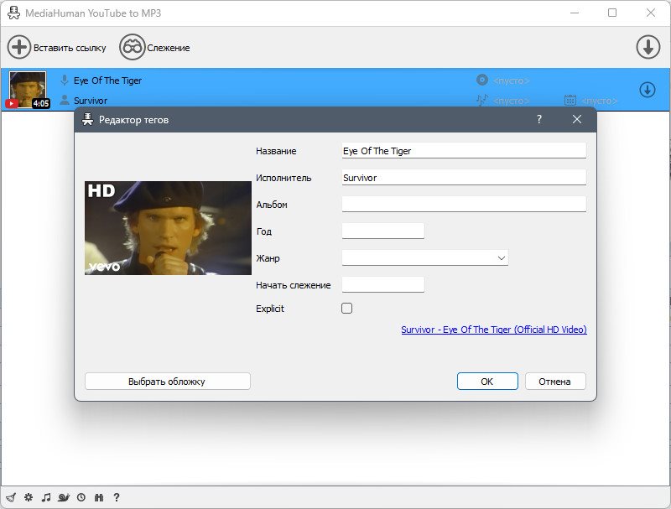The height and width of the screenshot is (509, 671).
Task: Click the empty genre <пусто> value
Action: pyautogui.click(x=511, y=101)
